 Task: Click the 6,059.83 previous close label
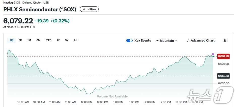pos(223,76)
